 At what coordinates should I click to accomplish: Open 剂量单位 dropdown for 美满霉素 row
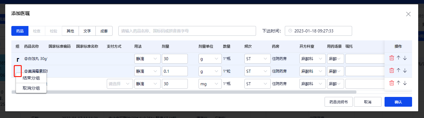pyautogui.click(x=210, y=71)
